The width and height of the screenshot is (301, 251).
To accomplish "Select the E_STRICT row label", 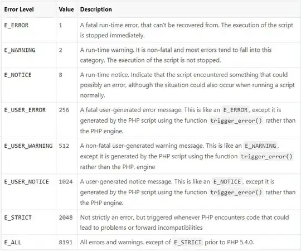I will [x=18, y=218].
